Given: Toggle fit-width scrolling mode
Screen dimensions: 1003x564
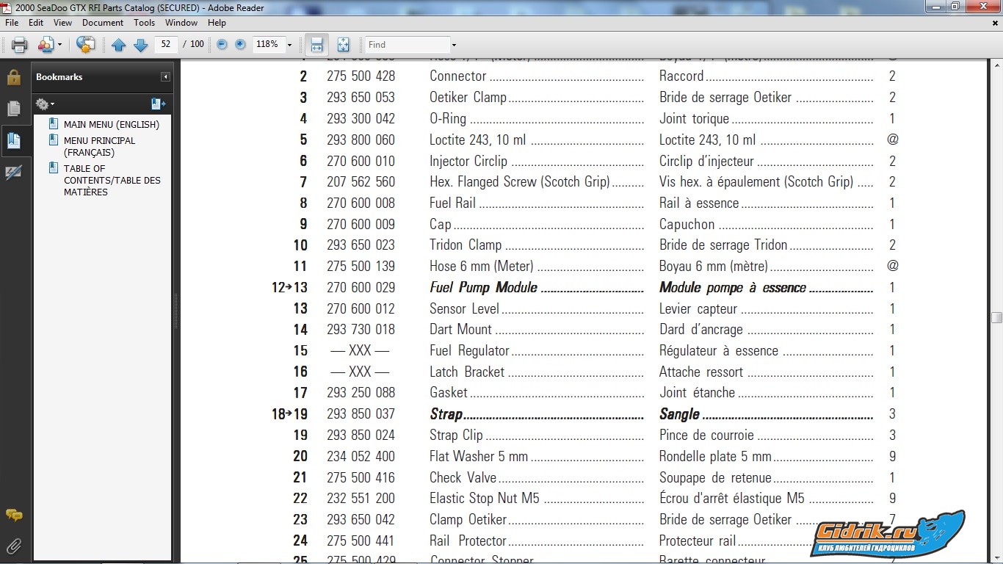Looking at the screenshot, I should coord(316,45).
